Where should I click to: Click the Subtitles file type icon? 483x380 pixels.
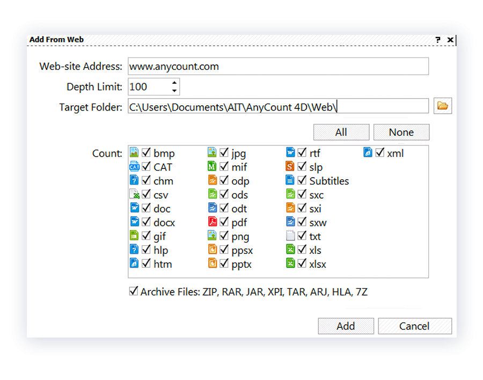pyautogui.click(x=290, y=181)
